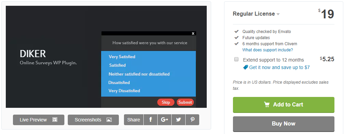This screenshot has width=345, height=134.
Task: Select the Very Satisfied survey option
Action: [122, 57]
